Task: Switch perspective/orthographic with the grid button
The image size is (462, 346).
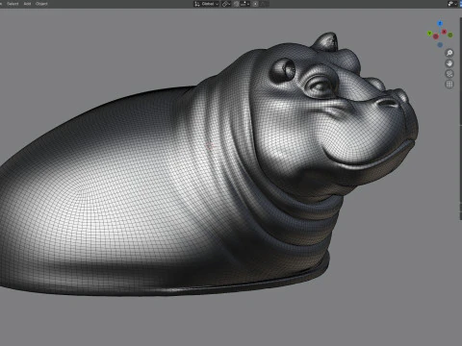Action: coord(449,85)
